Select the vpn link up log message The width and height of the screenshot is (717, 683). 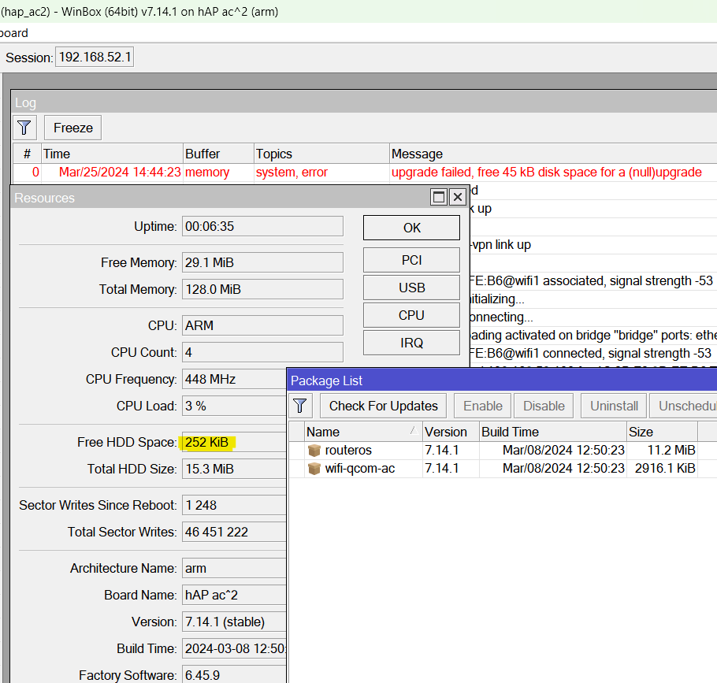pos(593,244)
